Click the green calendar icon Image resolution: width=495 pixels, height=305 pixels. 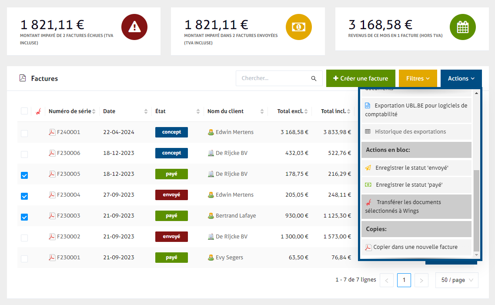(x=462, y=27)
